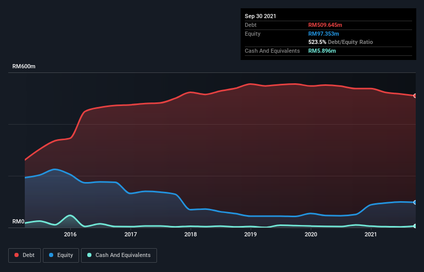Click the RM97.353m equity value
Screen dimensions: 424x272
[323, 34]
